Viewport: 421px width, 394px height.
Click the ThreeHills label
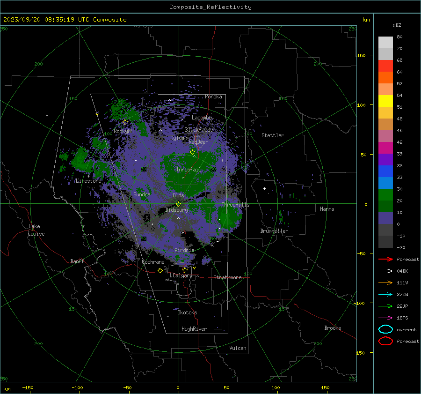(x=235, y=205)
